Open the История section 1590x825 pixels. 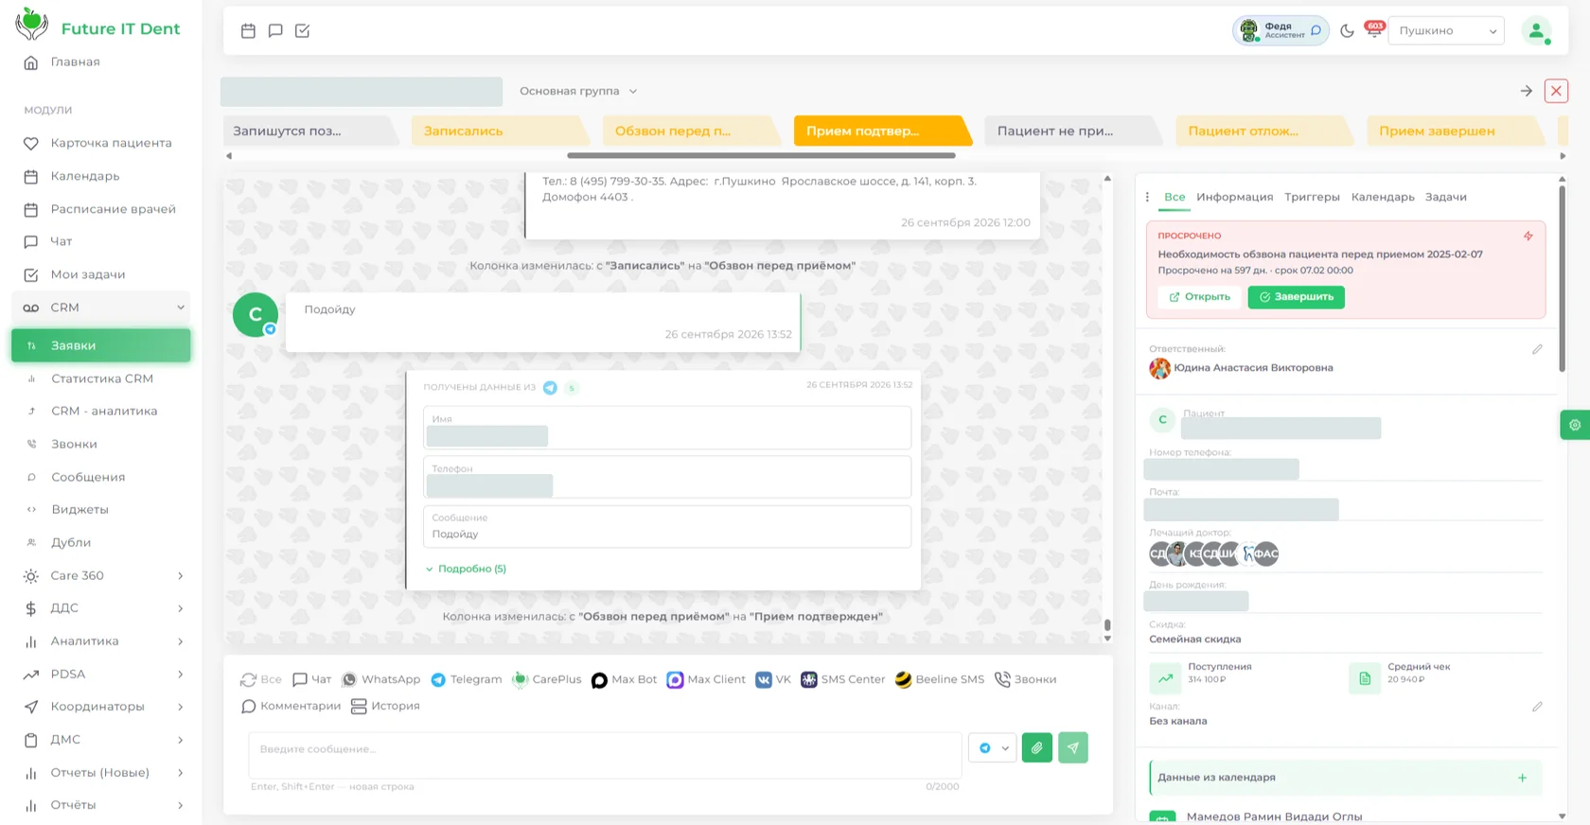point(385,706)
